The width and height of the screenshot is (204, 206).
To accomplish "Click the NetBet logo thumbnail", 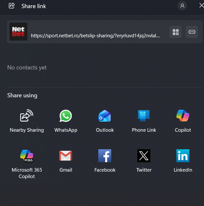I will click(18, 31).
